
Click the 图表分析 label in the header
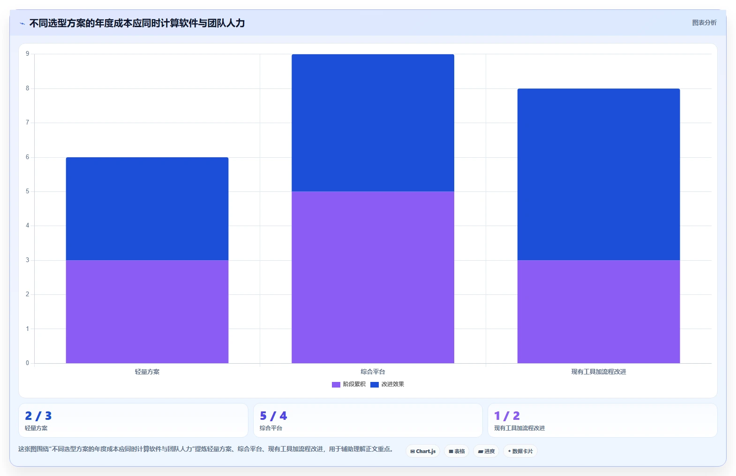pos(704,22)
